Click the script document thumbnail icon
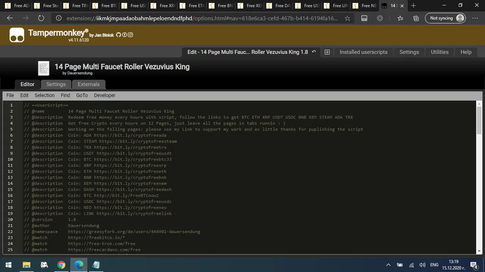Image resolution: width=485 pixels, height=272 pixels. pyautogui.click(x=44, y=68)
